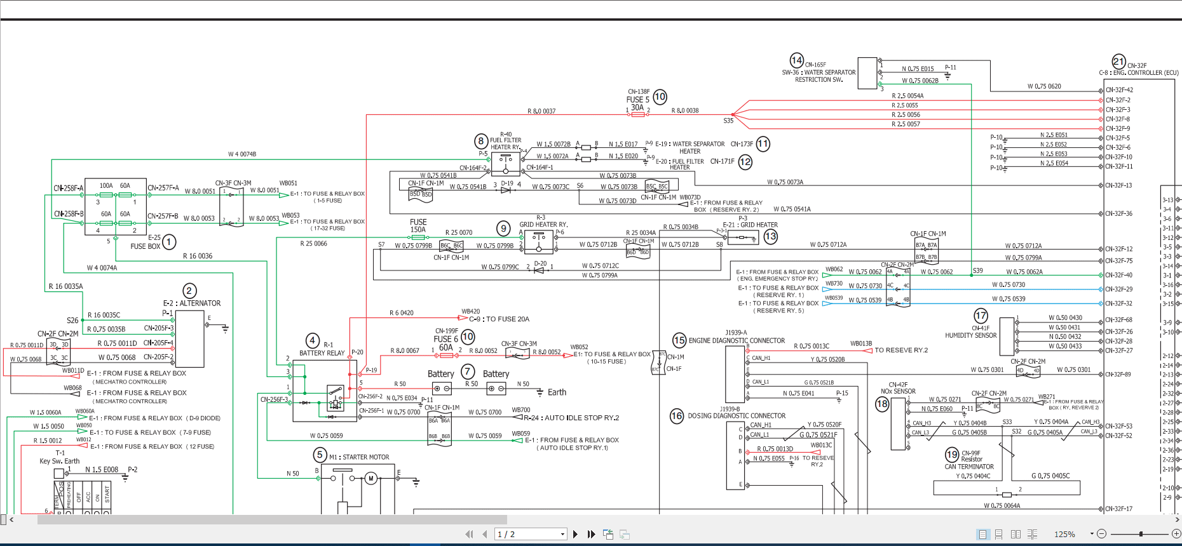This screenshot has width=1182, height=546.
Task: Click the E-20 : FUEL FILTER HEATER label
Action: [x=680, y=164]
